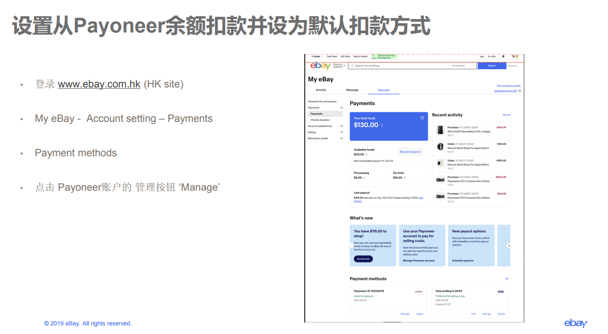Click the eBay logo in the site header
This screenshot has height=334, width=608.
tap(320, 66)
